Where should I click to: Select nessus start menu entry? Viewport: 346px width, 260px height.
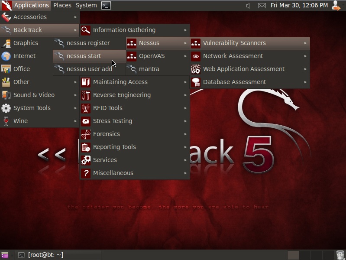tap(89, 56)
